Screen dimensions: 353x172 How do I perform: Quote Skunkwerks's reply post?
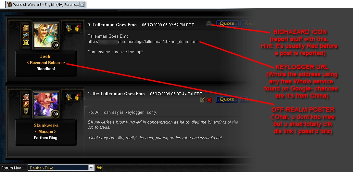(227, 99)
